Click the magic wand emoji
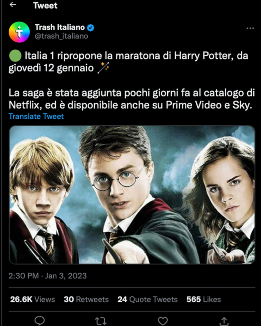This screenshot has height=326, width=261. pos(104,68)
